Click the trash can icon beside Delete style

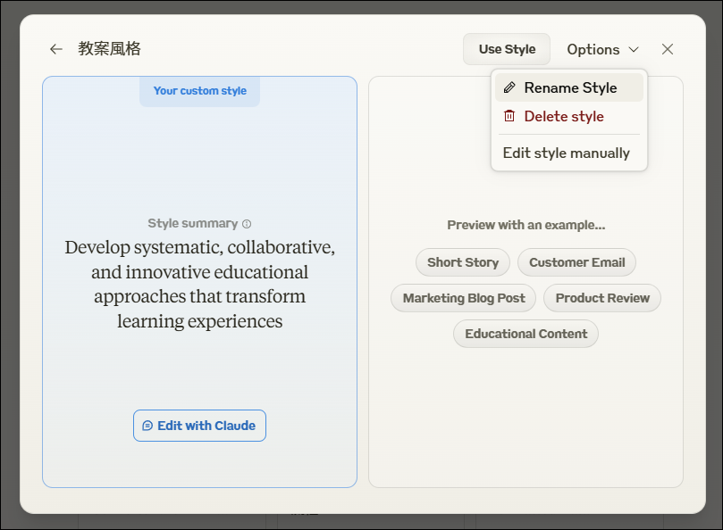[x=509, y=116]
